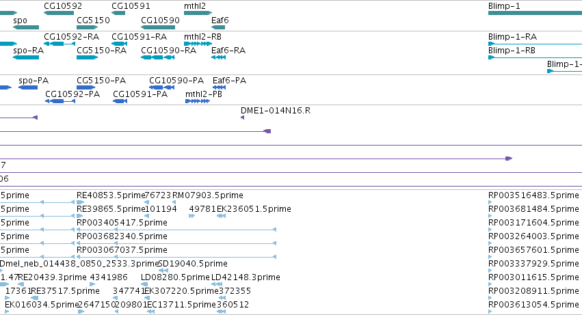The width and height of the screenshot is (582, 315).
Task: Click the CG5150 gene label
Action: click(93, 20)
